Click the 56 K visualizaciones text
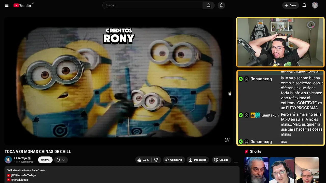The width and height of the screenshot is (326, 183). click(x=19, y=170)
